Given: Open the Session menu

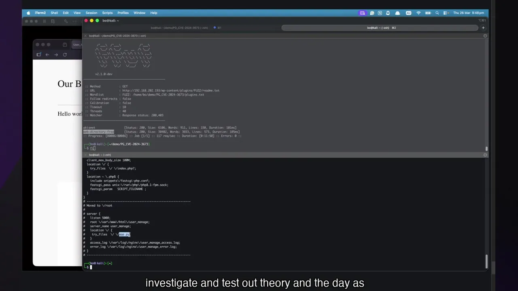Looking at the screenshot, I should coord(91,13).
